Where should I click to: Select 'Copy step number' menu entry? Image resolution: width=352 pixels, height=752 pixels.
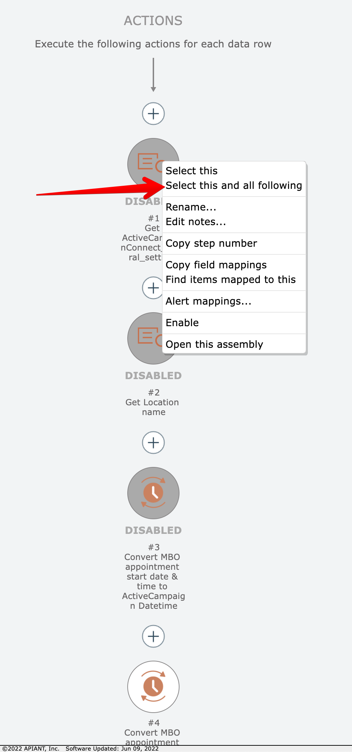coord(211,243)
